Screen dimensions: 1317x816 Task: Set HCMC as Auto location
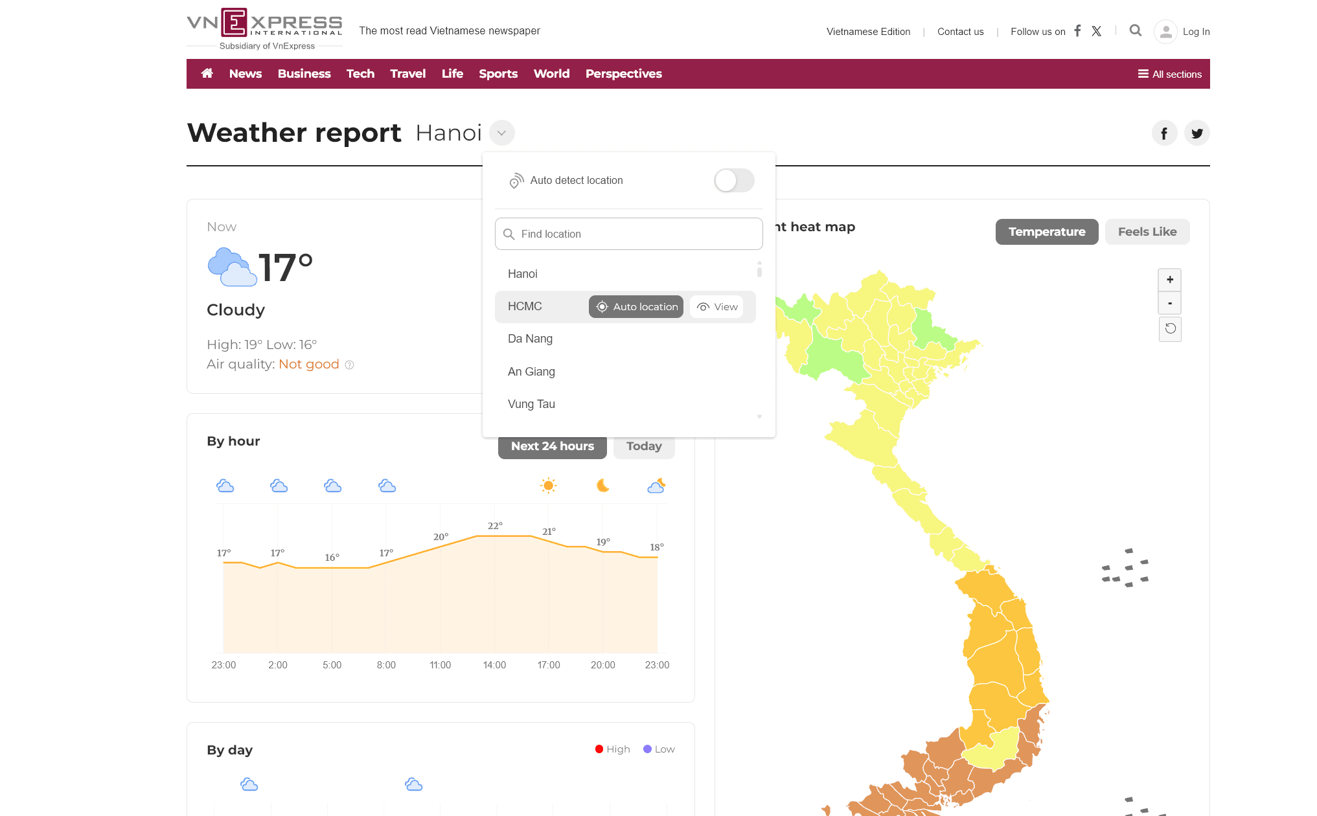(636, 307)
